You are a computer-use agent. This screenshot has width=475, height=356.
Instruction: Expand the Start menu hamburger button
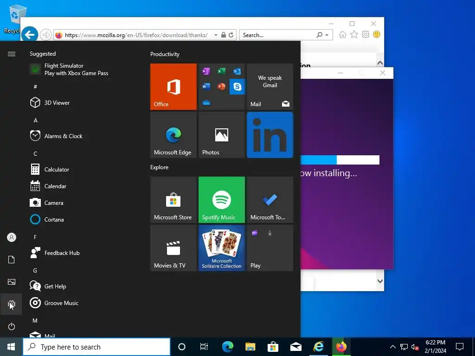pos(11,54)
